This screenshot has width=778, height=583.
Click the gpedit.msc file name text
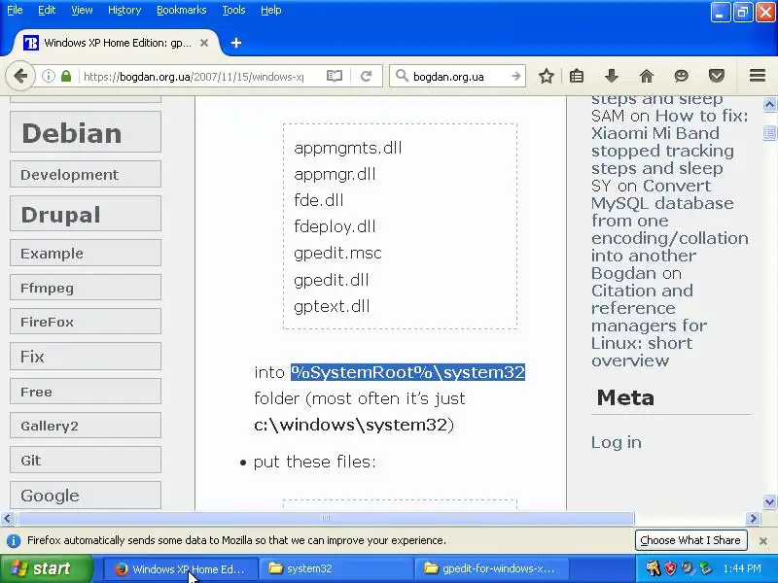click(337, 254)
